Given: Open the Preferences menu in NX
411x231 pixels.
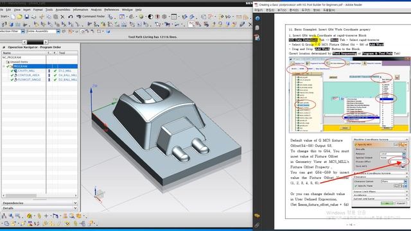Looking at the screenshot, I should [x=112, y=10].
